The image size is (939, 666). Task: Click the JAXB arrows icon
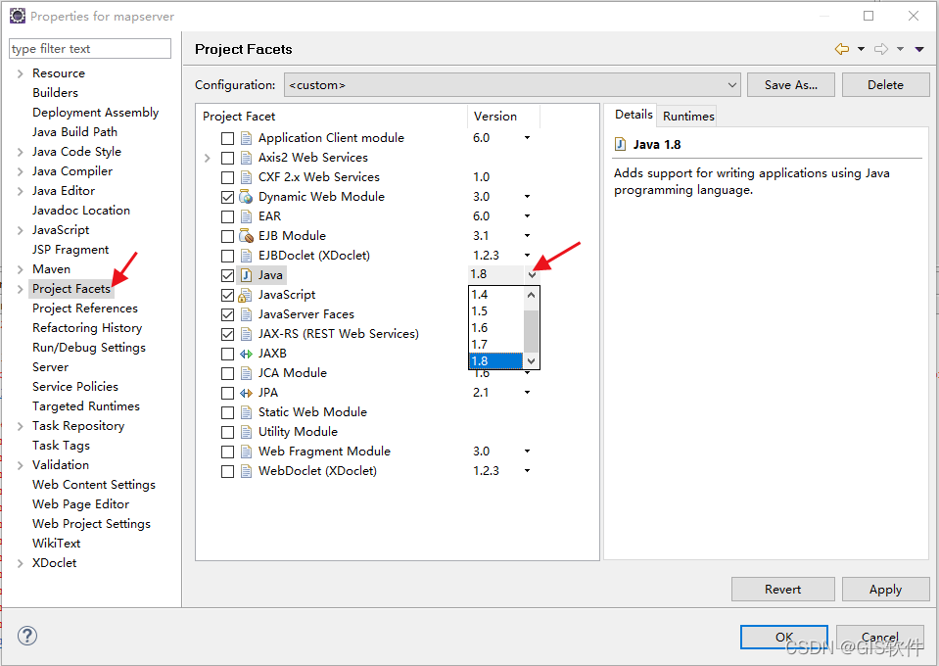(x=246, y=354)
